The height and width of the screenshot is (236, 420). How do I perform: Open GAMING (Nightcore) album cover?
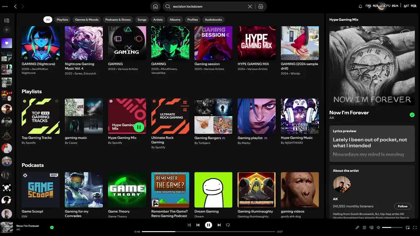[41, 43]
